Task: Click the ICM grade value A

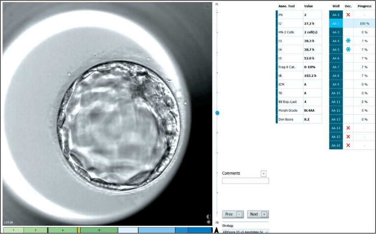Action: 312,84
